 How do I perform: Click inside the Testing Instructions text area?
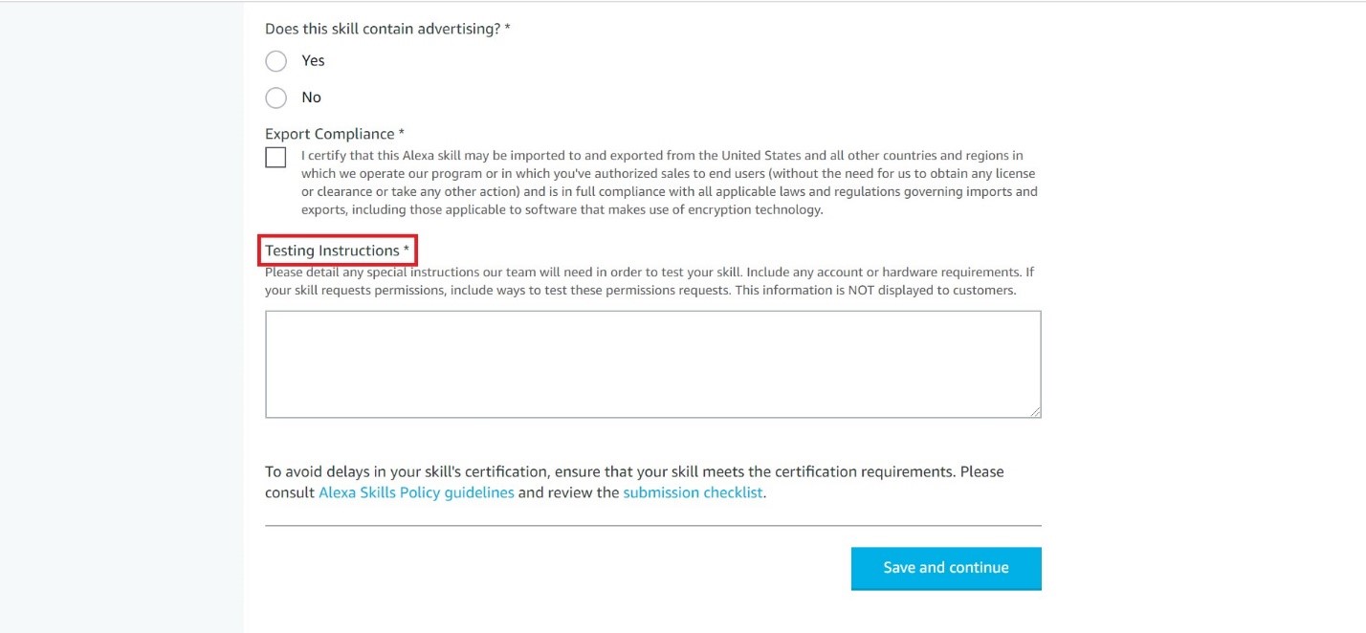[652, 363]
